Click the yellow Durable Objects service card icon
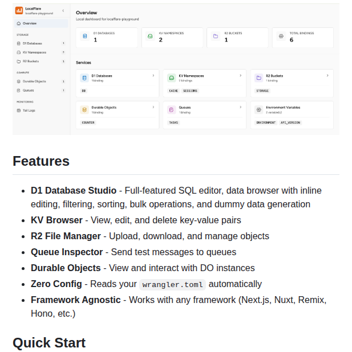Image resolution: width=352 pixels, height=352 pixels. coord(84,109)
